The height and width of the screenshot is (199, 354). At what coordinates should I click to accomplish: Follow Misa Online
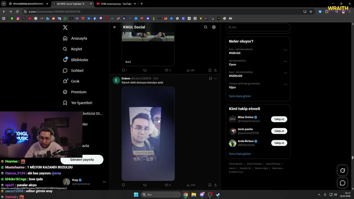pyautogui.click(x=279, y=119)
